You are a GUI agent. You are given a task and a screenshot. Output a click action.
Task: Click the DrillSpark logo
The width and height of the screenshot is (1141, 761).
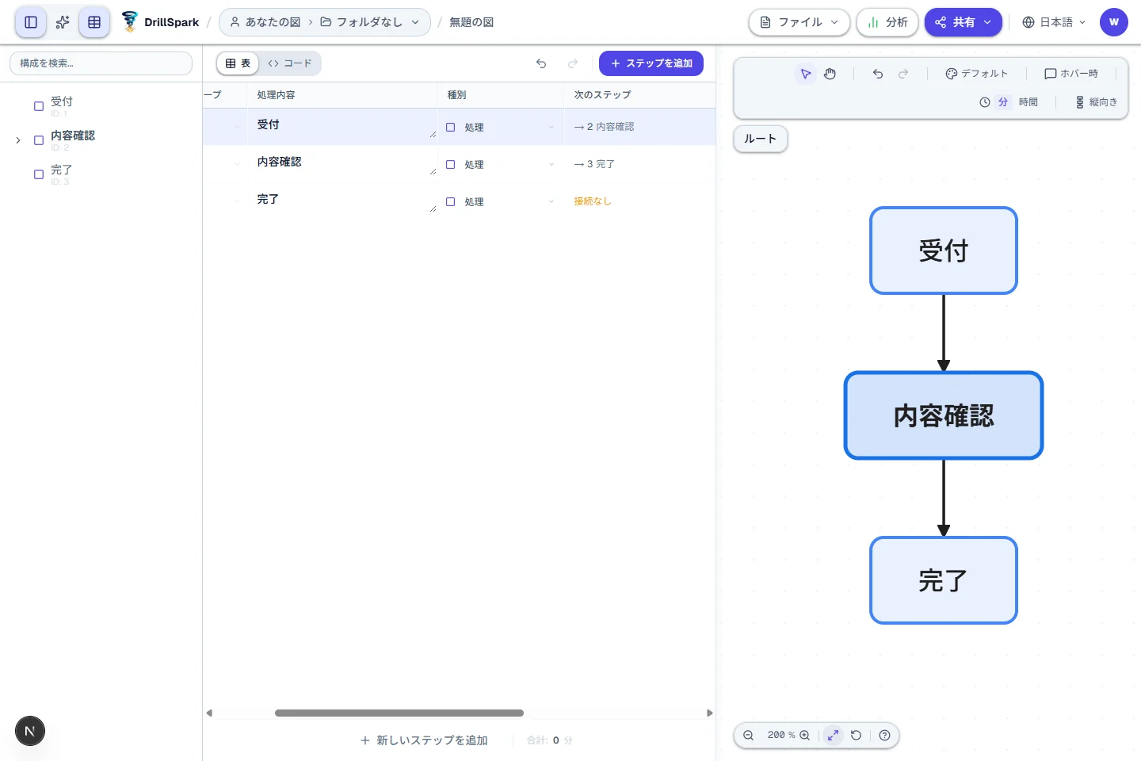coord(160,22)
